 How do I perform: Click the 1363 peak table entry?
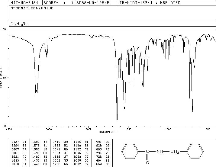[x=60, y=146]
